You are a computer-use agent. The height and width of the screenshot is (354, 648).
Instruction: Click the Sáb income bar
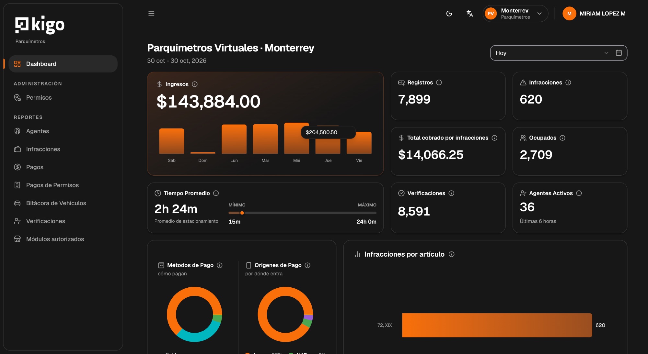172,141
